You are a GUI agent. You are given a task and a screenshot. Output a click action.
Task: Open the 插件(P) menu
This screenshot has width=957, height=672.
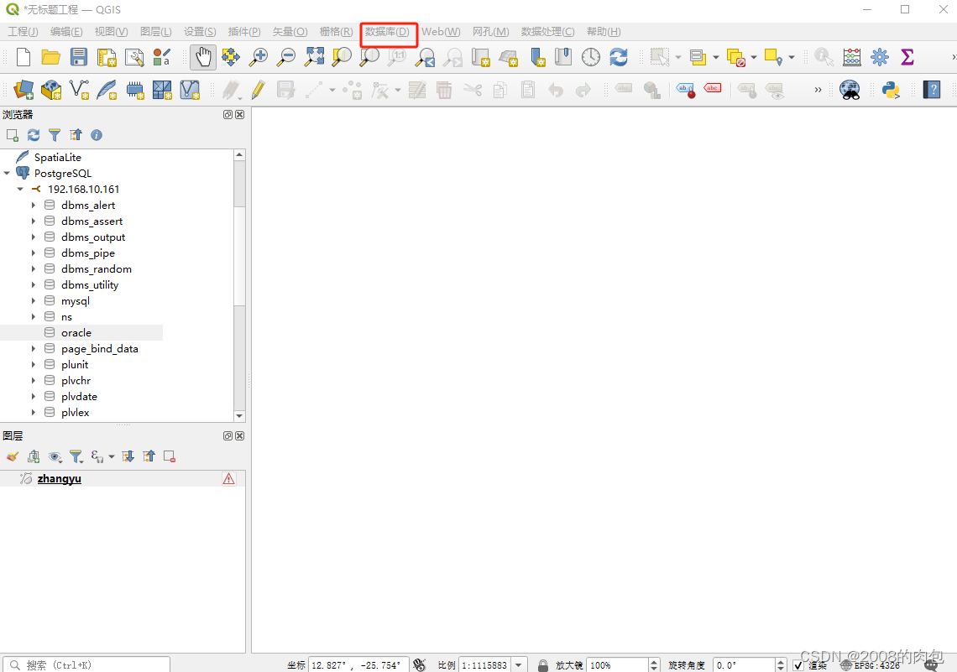244,32
